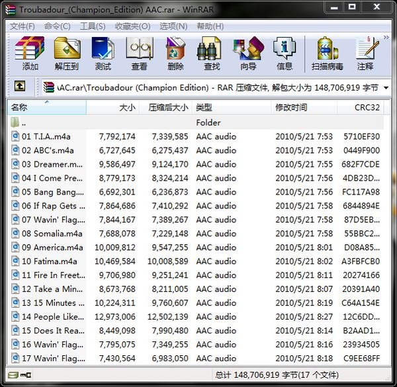The height and width of the screenshot is (387, 397).
Task: Select file icon of 01 T.I.A..m4a
Action: coord(15,136)
